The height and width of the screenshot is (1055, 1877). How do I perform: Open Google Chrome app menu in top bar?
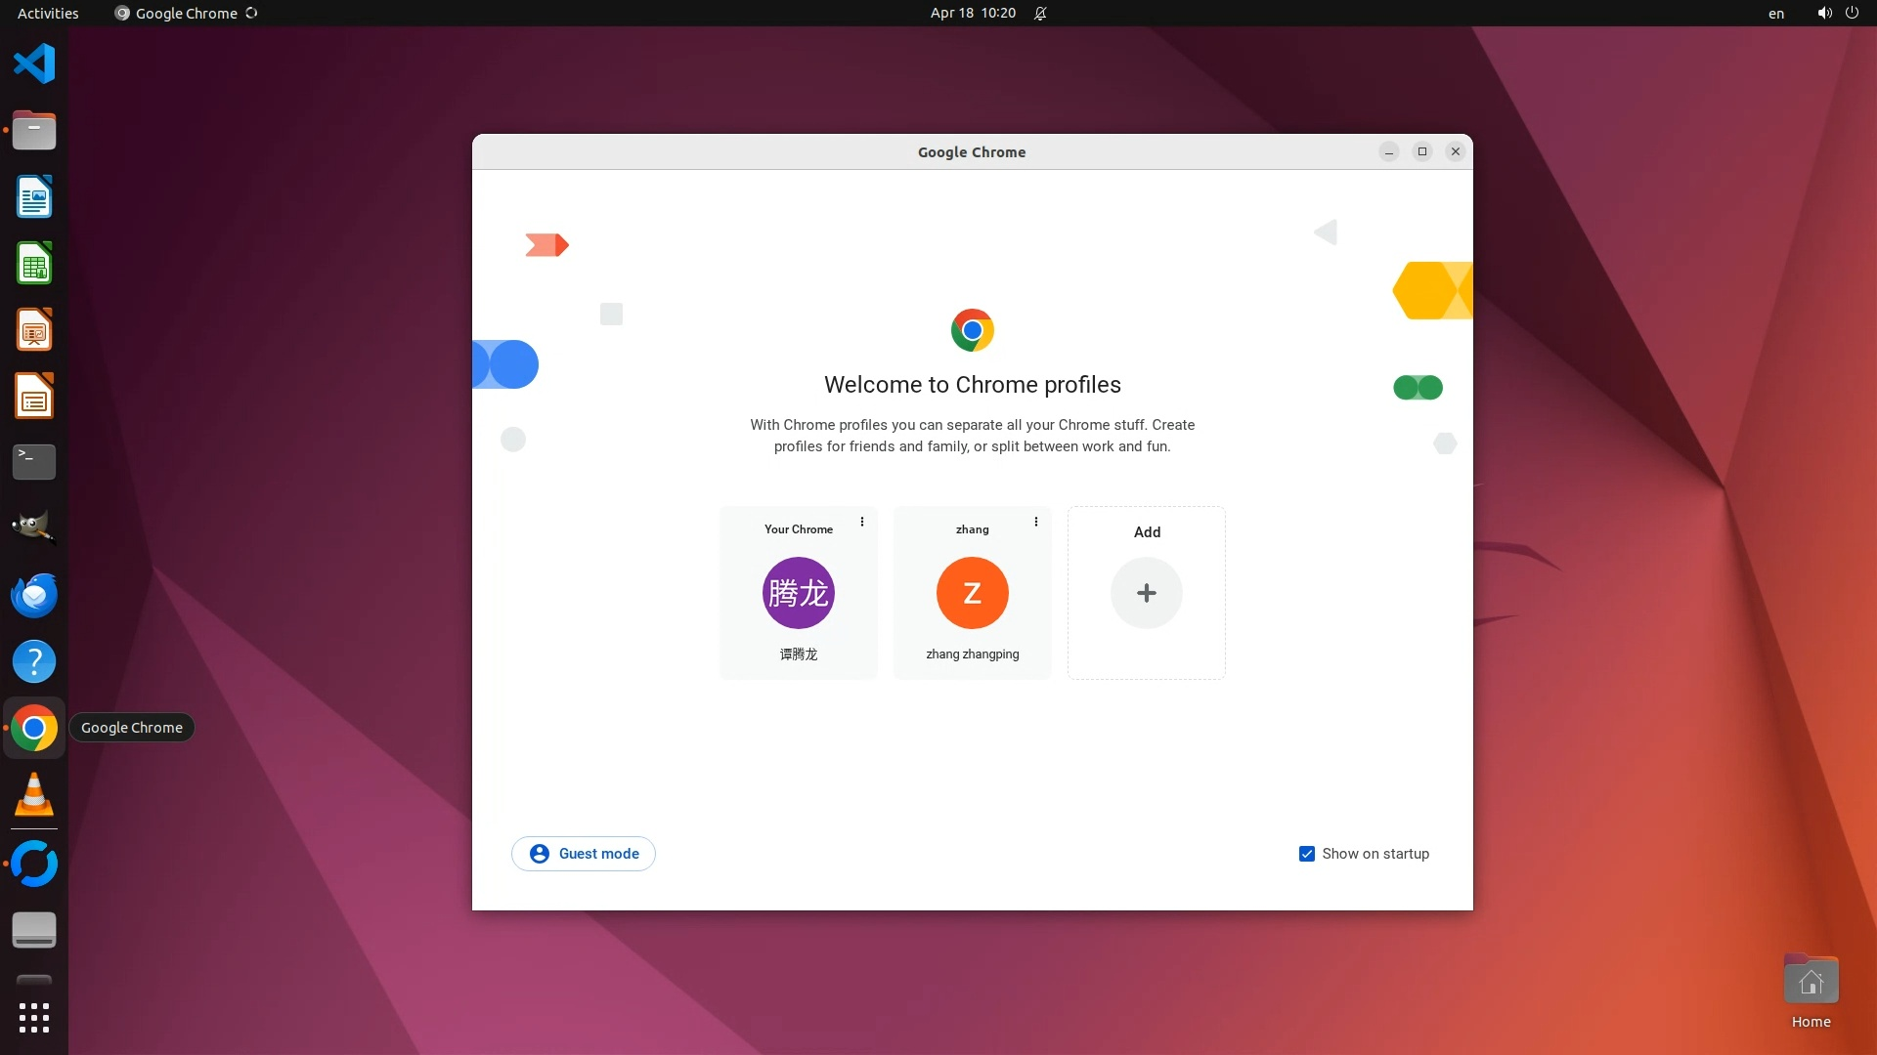(x=186, y=13)
